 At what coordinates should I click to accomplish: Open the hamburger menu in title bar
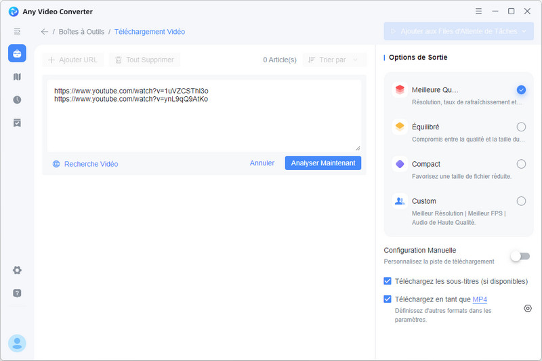point(479,12)
